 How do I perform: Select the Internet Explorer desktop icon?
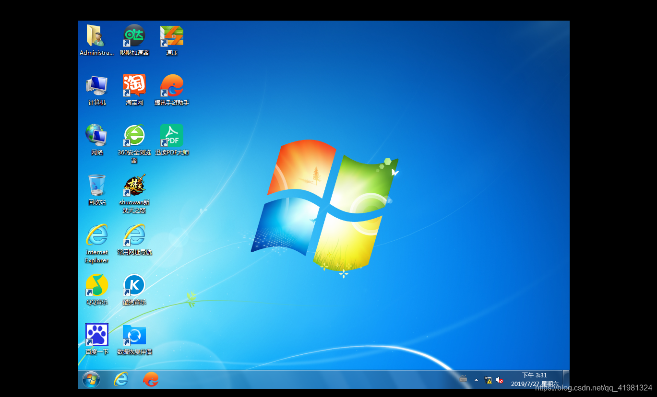pyautogui.click(x=96, y=244)
